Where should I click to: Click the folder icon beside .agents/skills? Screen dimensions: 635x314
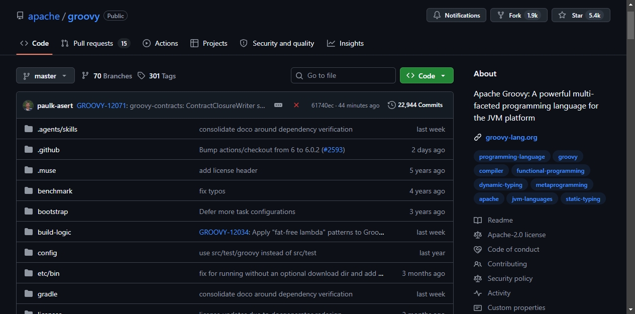(29, 129)
